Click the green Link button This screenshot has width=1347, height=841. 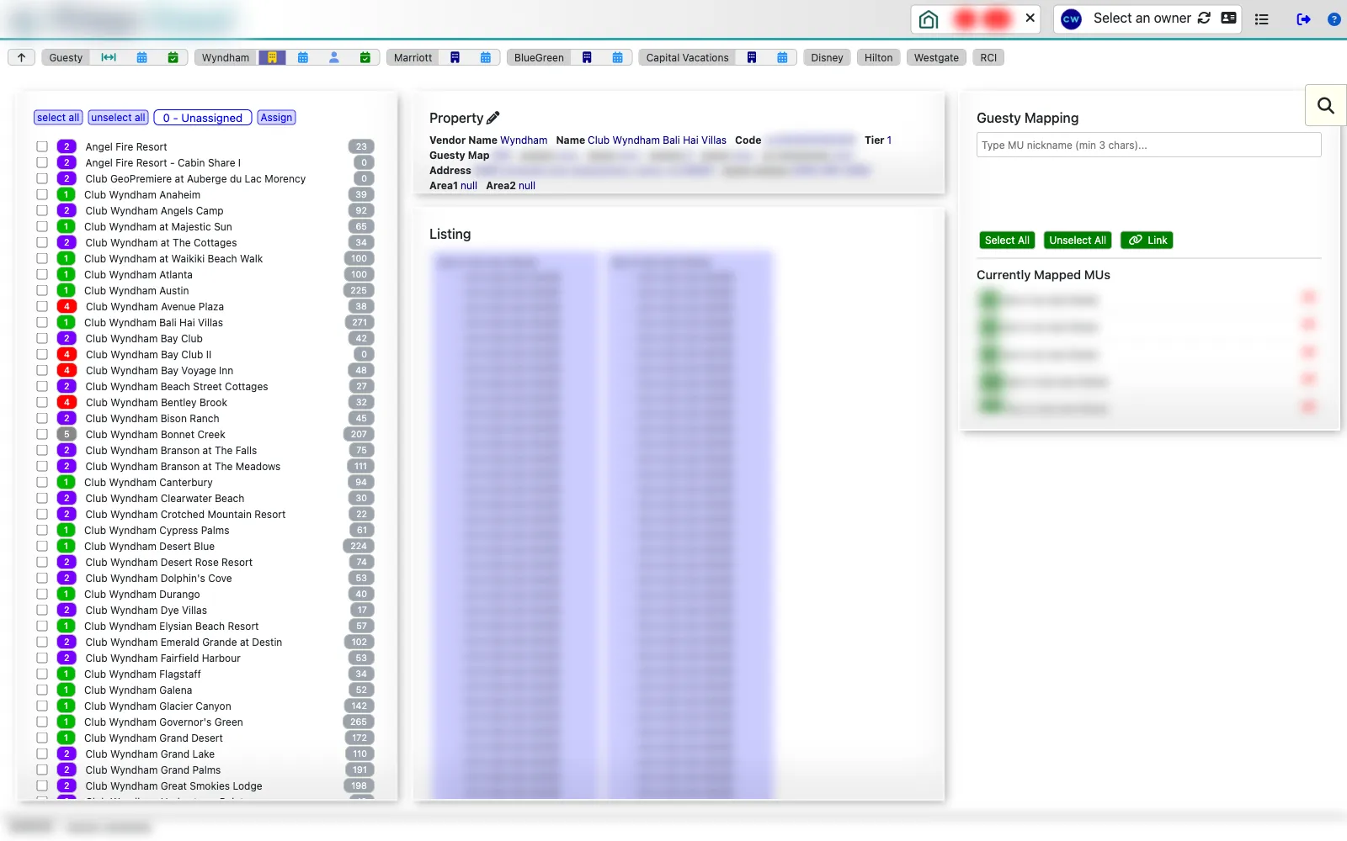1147,240
